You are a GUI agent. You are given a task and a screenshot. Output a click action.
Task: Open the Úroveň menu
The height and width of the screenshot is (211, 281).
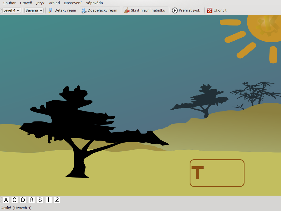click(26, 3)
